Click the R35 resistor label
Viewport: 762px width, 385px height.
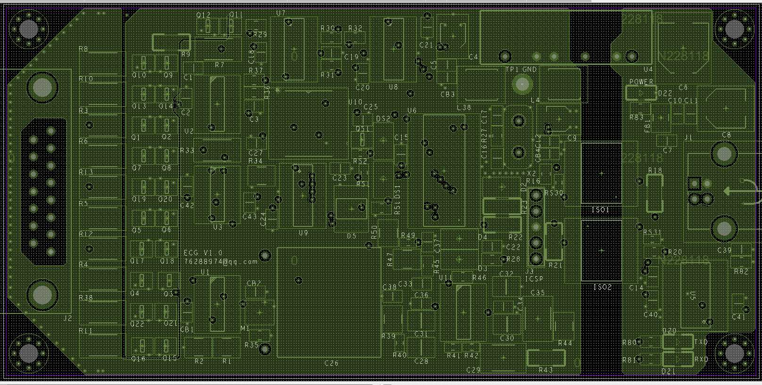252,345
